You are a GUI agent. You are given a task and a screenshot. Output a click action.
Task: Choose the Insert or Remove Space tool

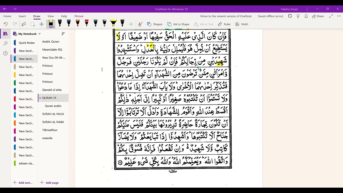point(42,24)
